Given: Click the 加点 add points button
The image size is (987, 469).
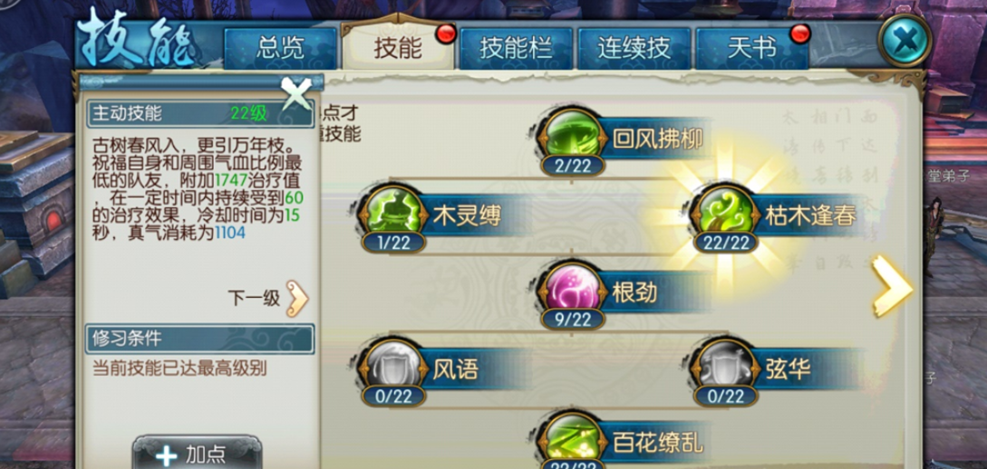Looking at the screenshot, I should (x=197, y=453).
